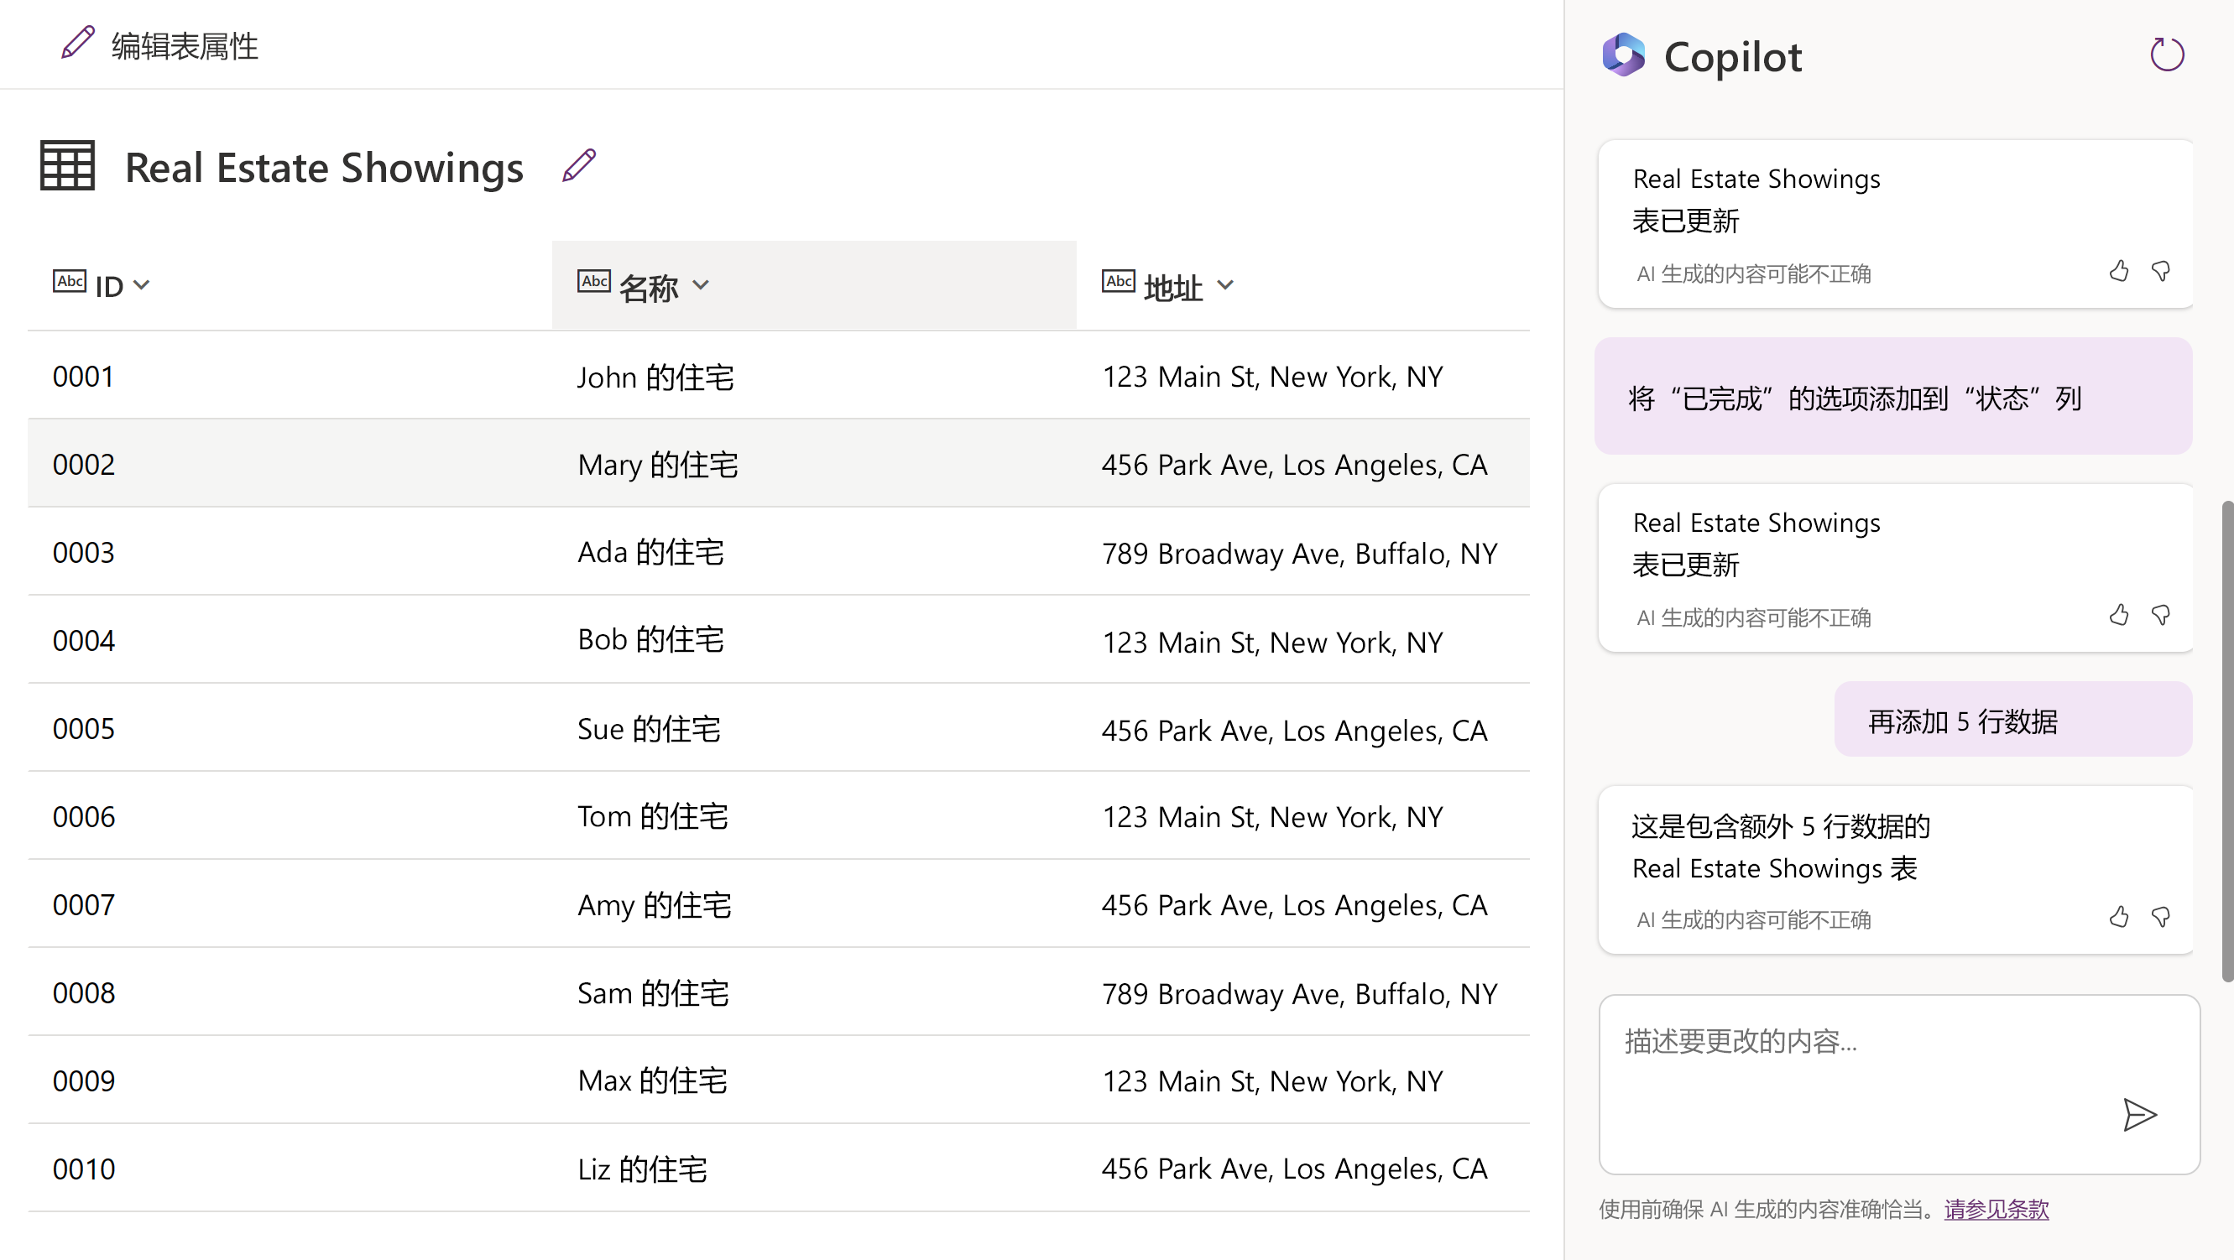This screenshot has height=1260, width=2234.
Task: Expand the 名称 column dropdown chevron
Action: (701, 284)
